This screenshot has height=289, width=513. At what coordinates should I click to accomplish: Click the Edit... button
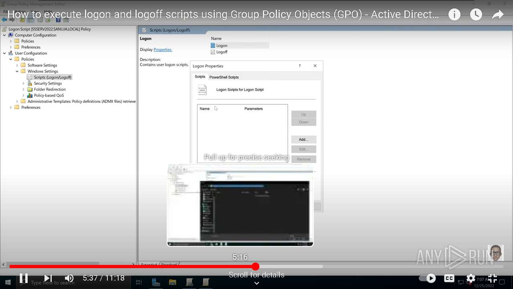tap(304, 149)
